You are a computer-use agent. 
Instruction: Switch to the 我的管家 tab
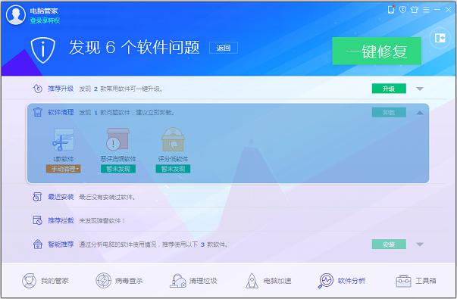45,281
